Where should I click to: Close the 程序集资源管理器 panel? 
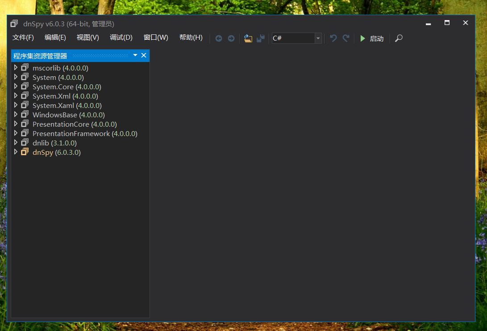(x=144, y=55)
